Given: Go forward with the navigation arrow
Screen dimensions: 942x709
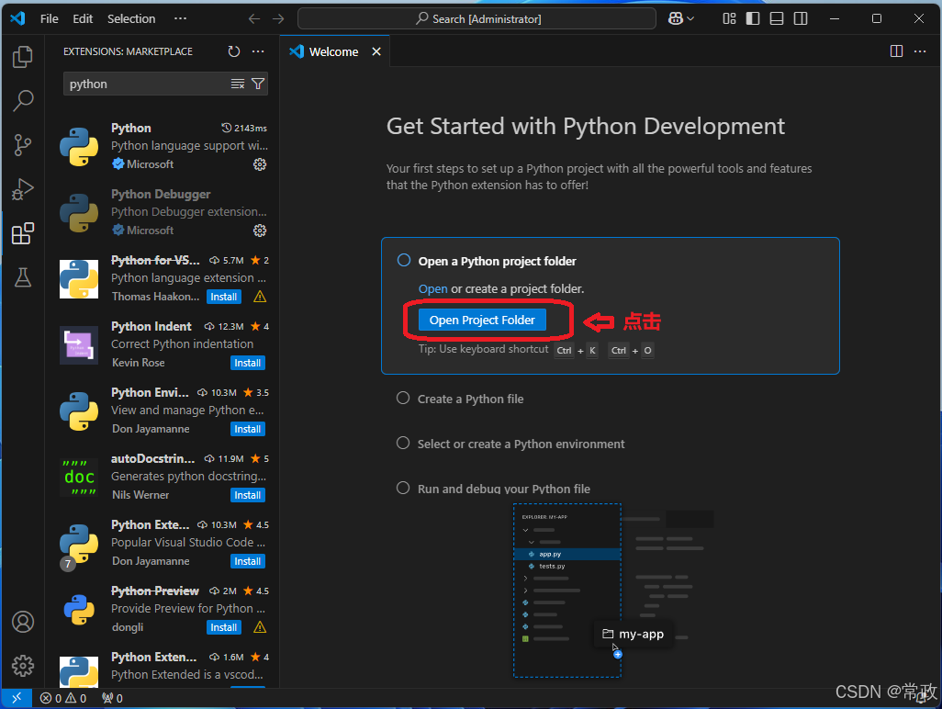Looking at the screenshot, I should [278, 18].
